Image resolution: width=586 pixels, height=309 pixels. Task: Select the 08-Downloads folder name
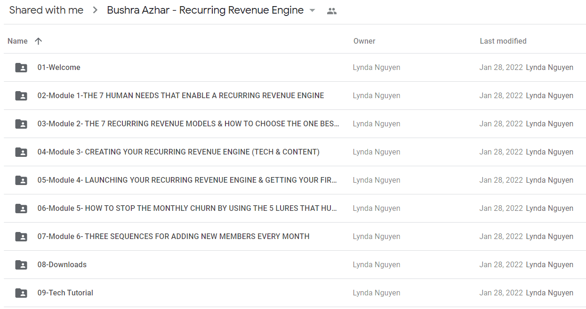tap(62, 265)
